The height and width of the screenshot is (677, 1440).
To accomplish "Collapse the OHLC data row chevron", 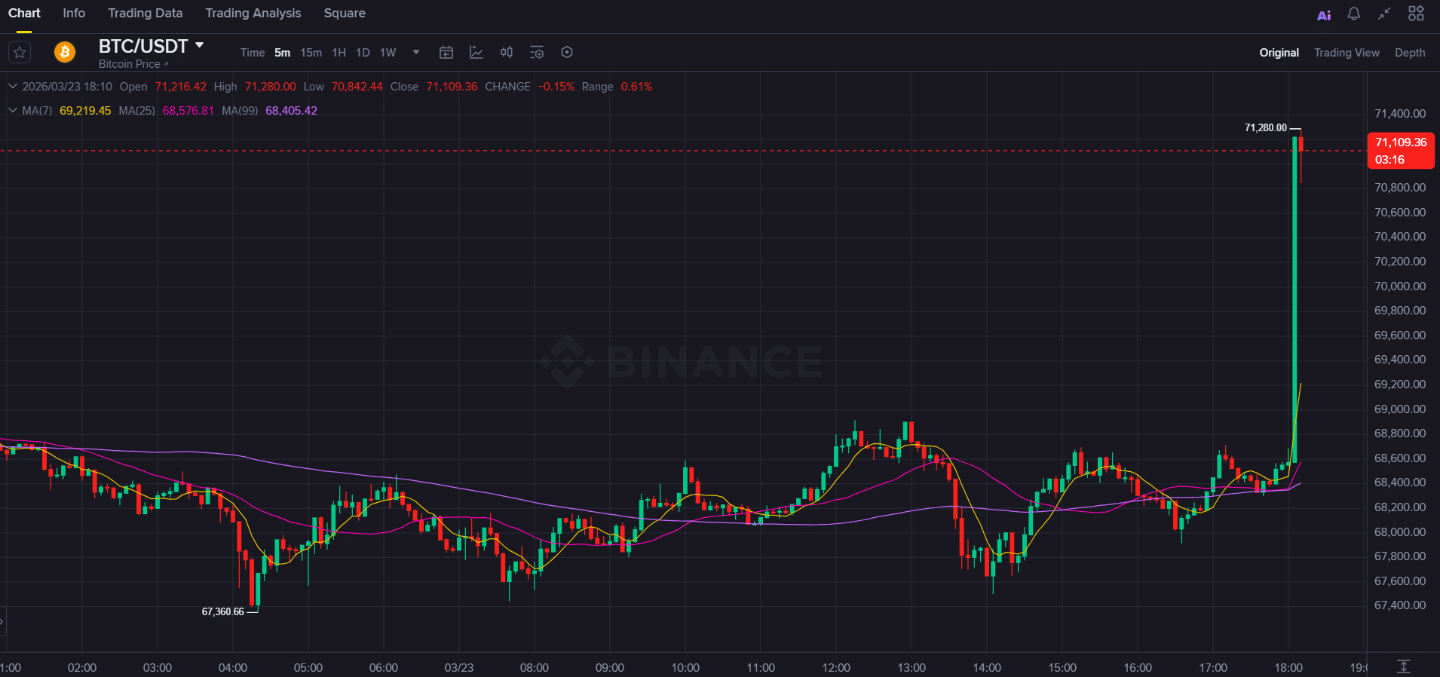I will 12,87.
